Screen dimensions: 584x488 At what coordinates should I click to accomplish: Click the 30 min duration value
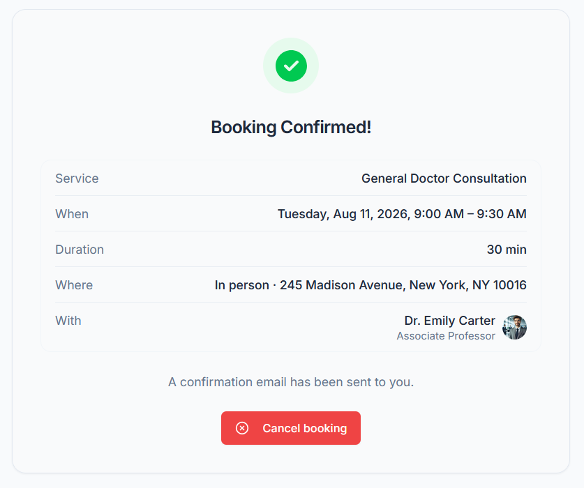click(507, 250)
